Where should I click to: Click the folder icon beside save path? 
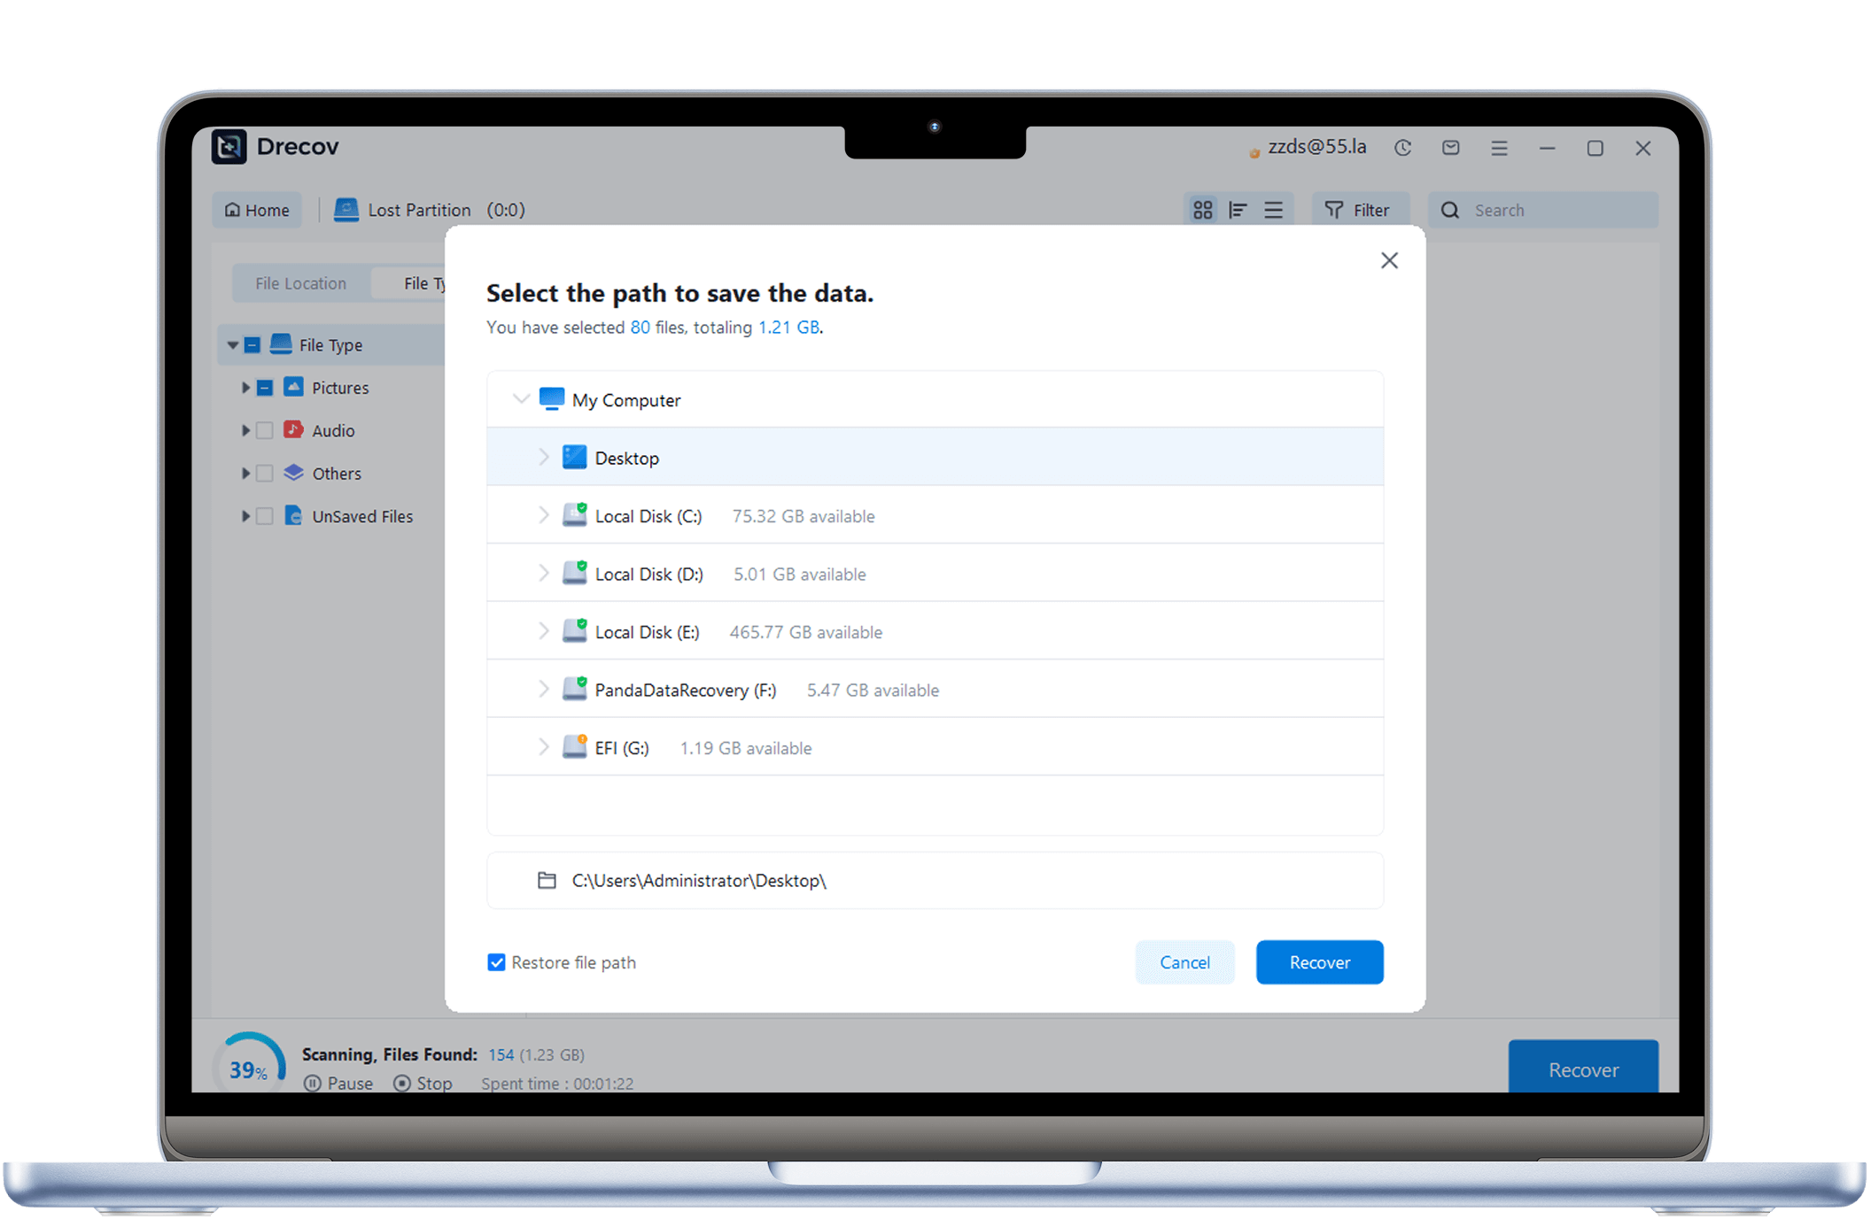pyautogui.click(x=547, y=880)
